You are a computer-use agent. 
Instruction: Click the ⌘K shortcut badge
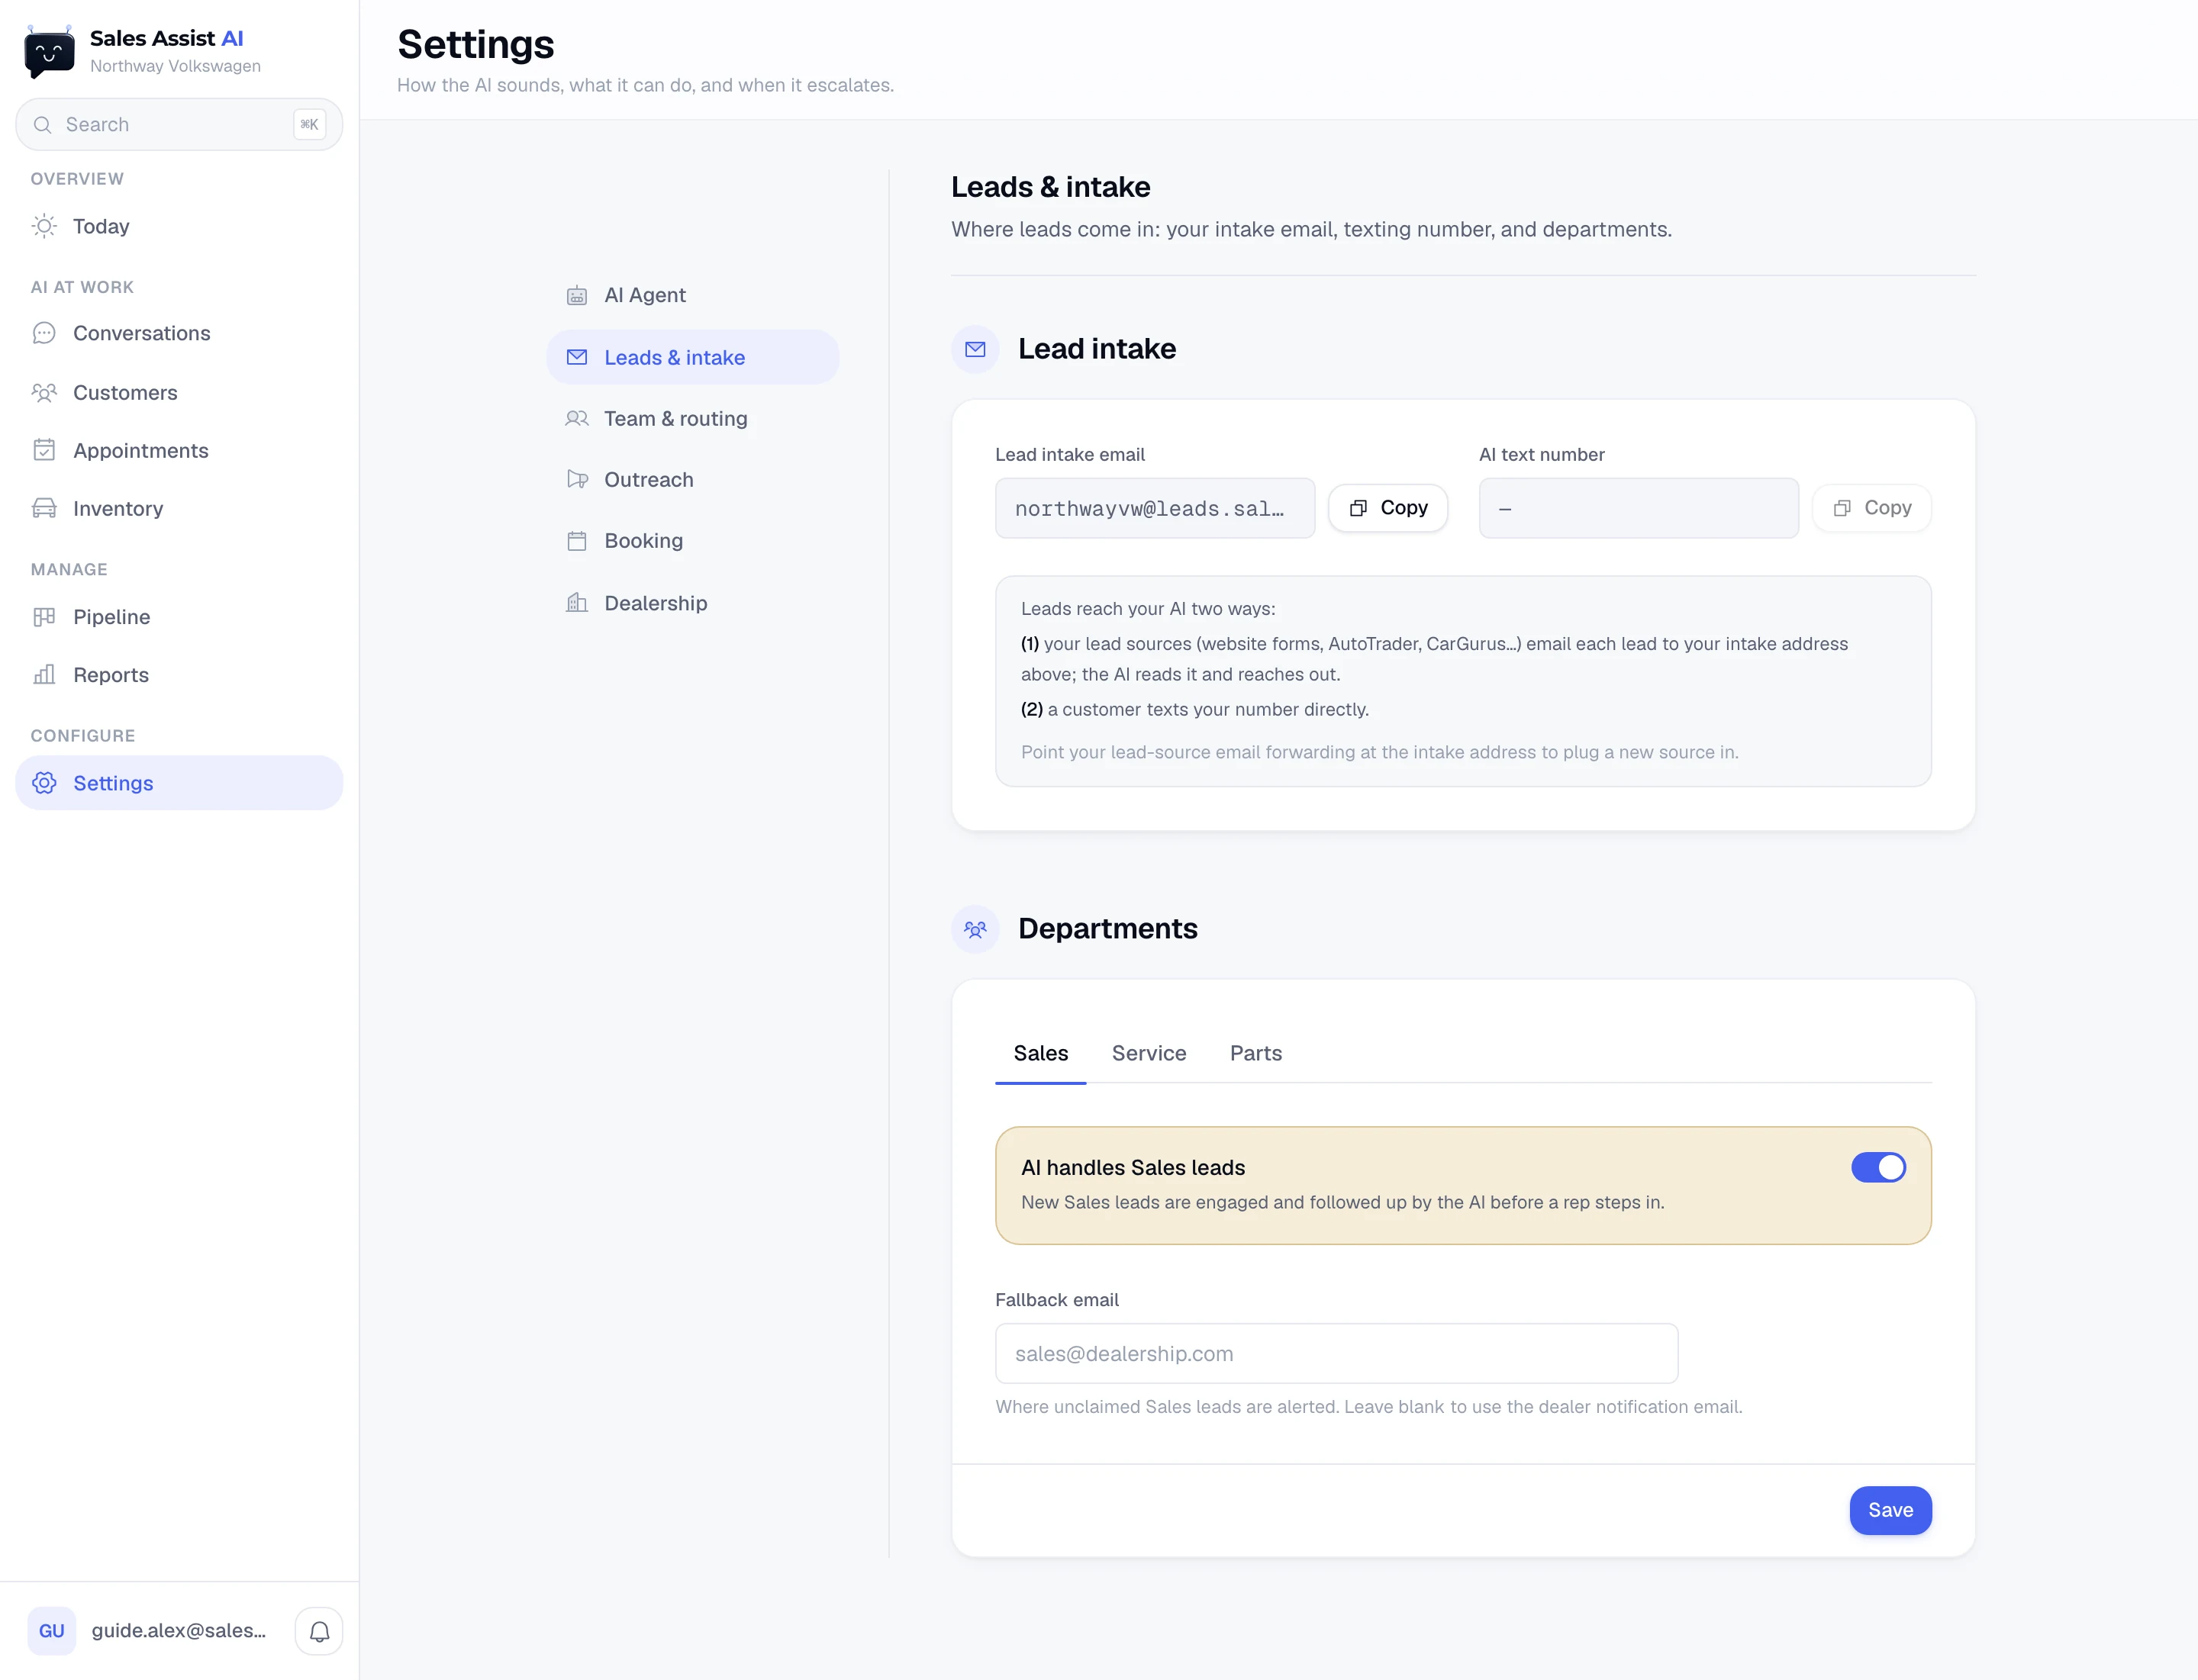click(309, 125)
